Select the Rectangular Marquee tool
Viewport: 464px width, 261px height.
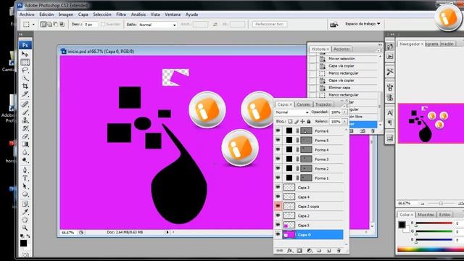point(25,62)
